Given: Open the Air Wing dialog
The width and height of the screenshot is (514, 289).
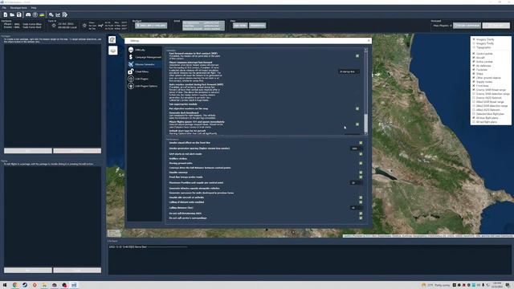Looking at the screenshot, I should coord(240,26).
